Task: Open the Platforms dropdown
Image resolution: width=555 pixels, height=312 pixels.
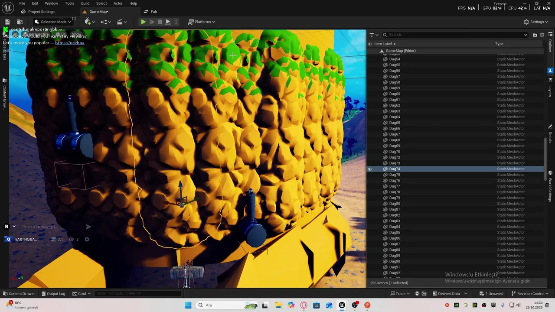Action: click(202, 22)
